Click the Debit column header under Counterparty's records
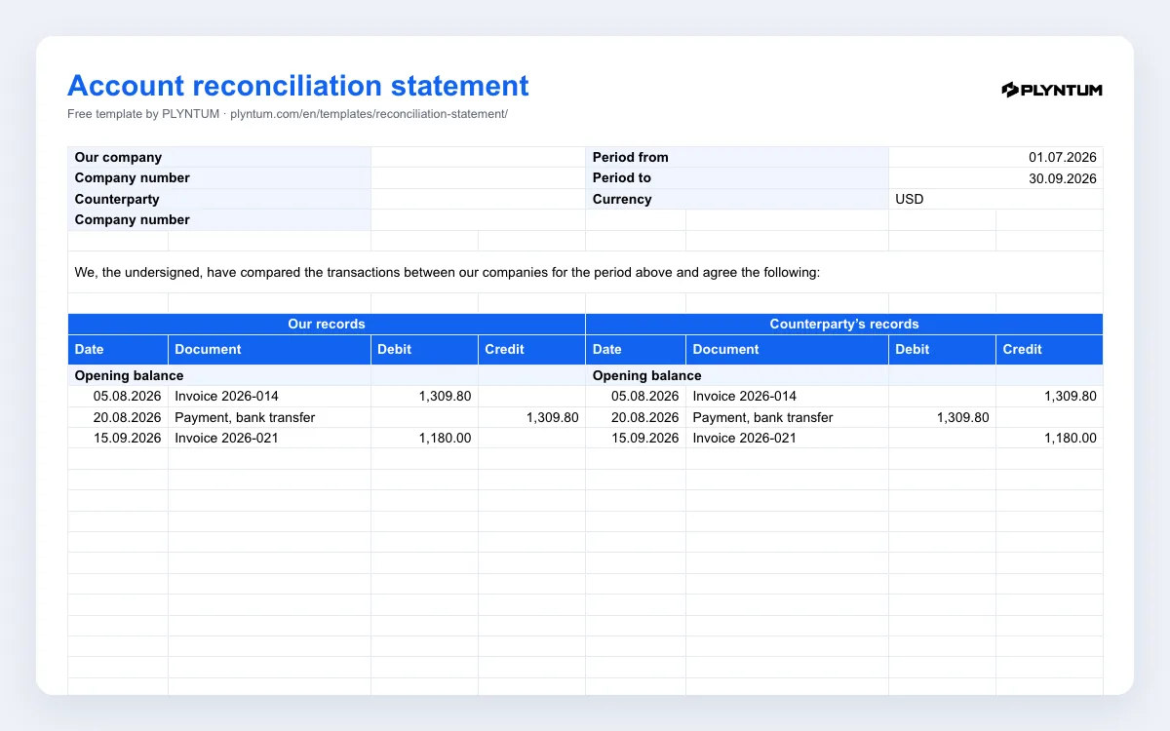 (943, 349)
